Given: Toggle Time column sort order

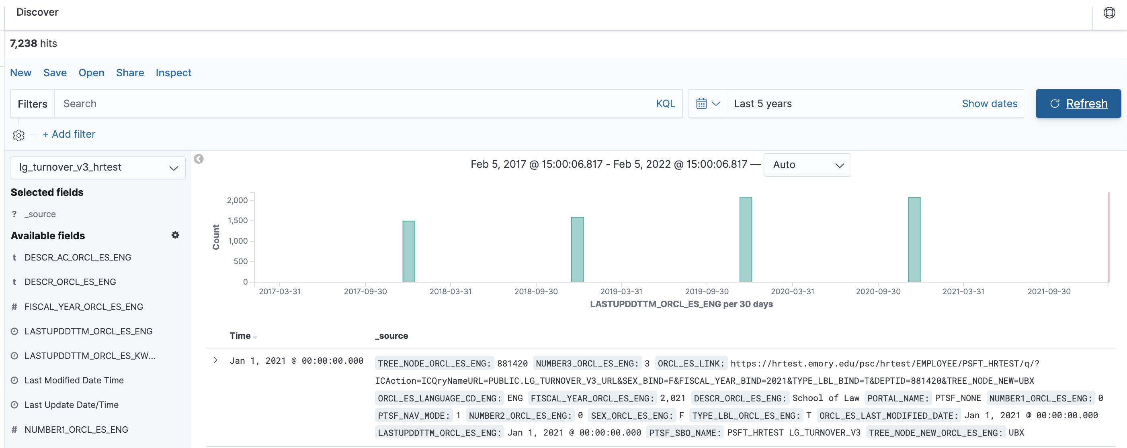Looking at the screenshot, I should tap(255, 337).
